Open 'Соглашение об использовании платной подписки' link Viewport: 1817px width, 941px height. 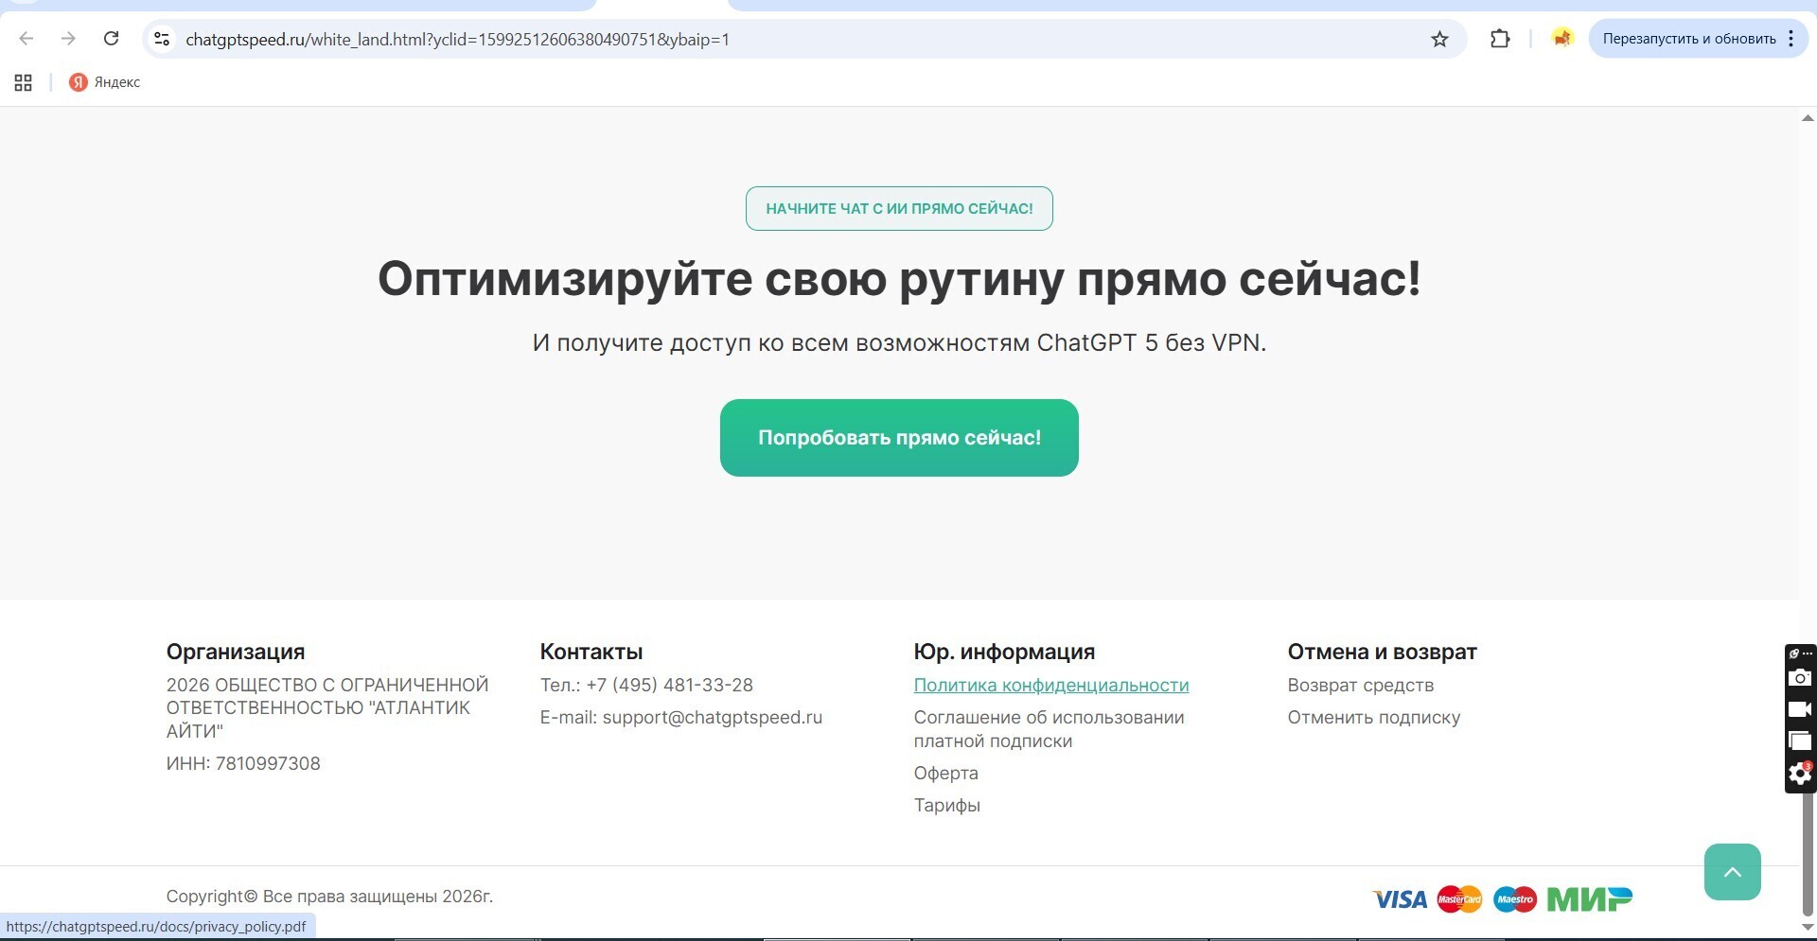tap(1049, 729)
